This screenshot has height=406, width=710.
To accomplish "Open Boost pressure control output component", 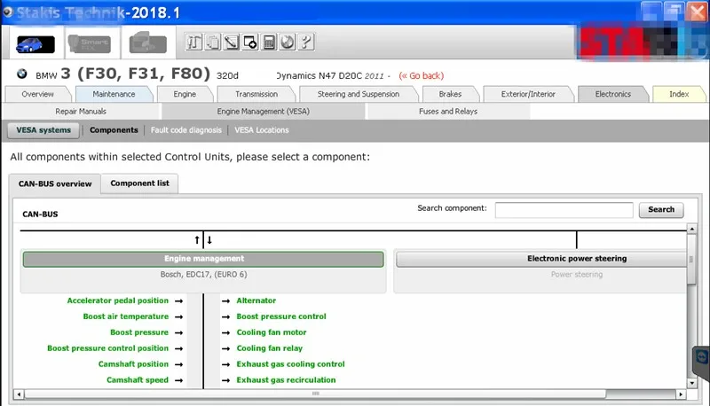I will click(x=281, y=316).
